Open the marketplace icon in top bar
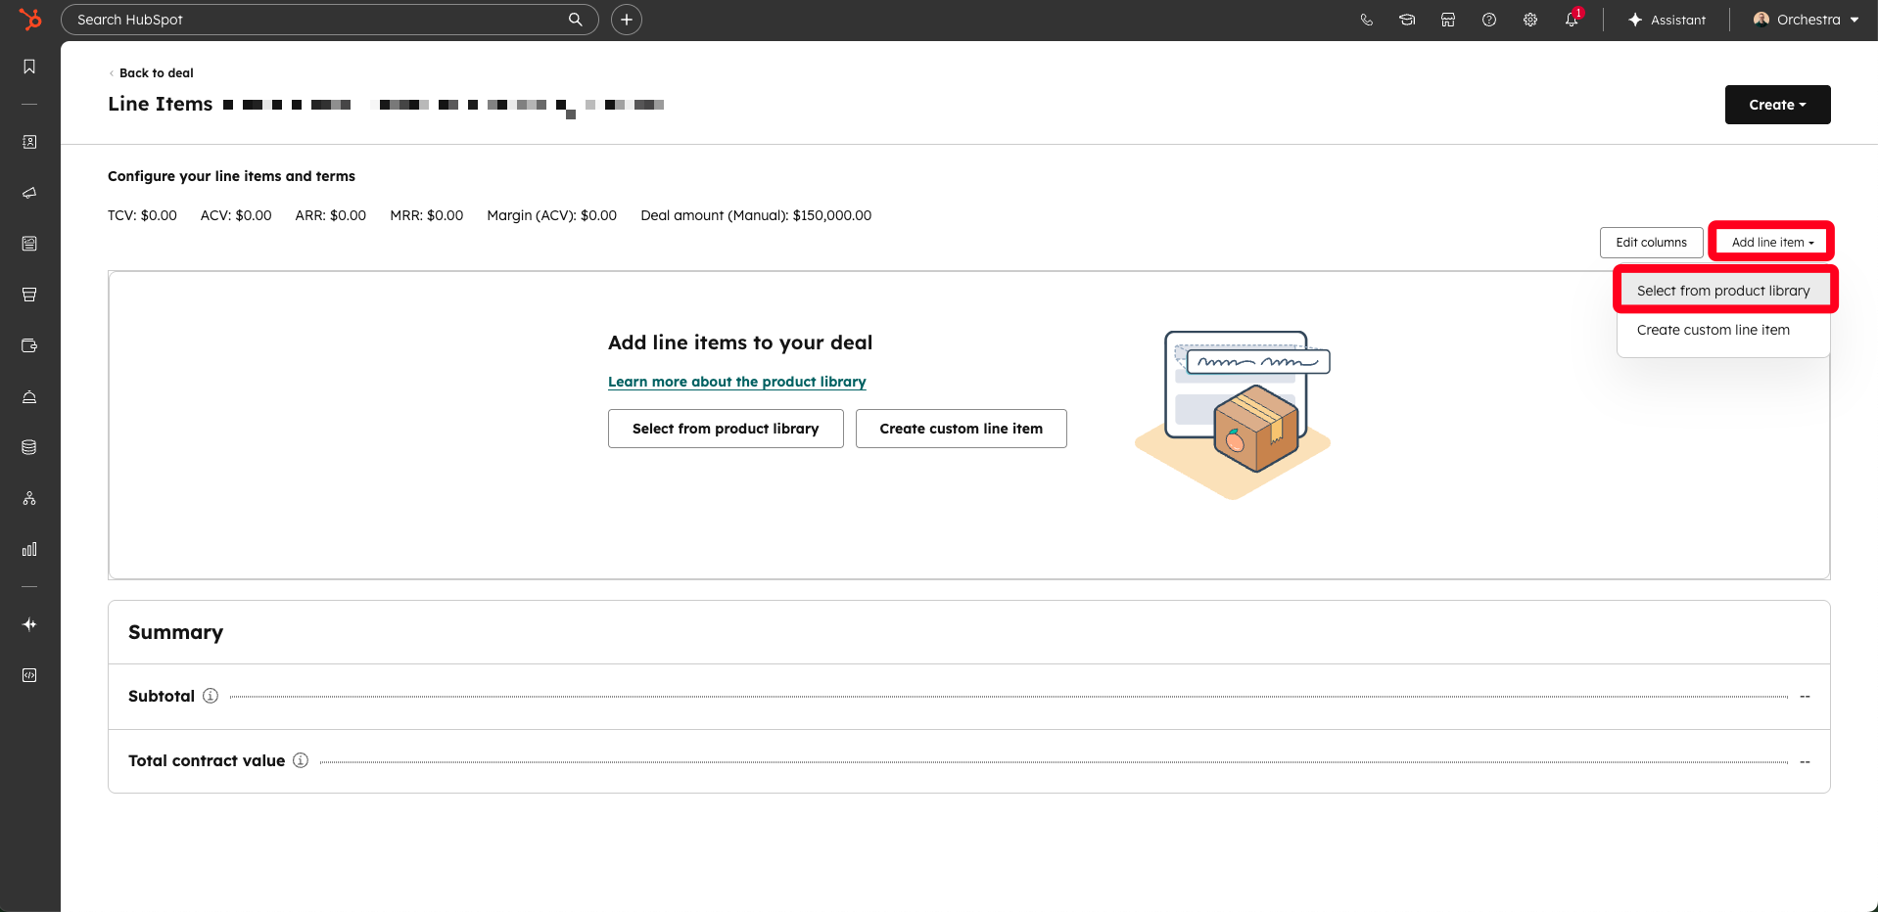Screen dimensions: 1878x912 1447,20
